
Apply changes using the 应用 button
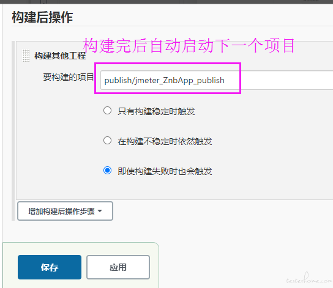pos(118,267)
